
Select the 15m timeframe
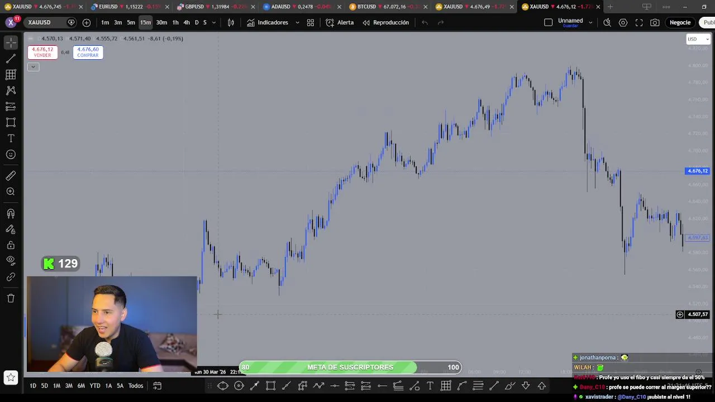[146, 22]
